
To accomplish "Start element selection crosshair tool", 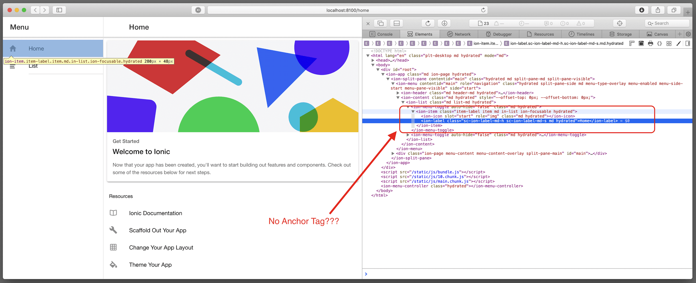I will pyautogui.click(x=620, y=23).
